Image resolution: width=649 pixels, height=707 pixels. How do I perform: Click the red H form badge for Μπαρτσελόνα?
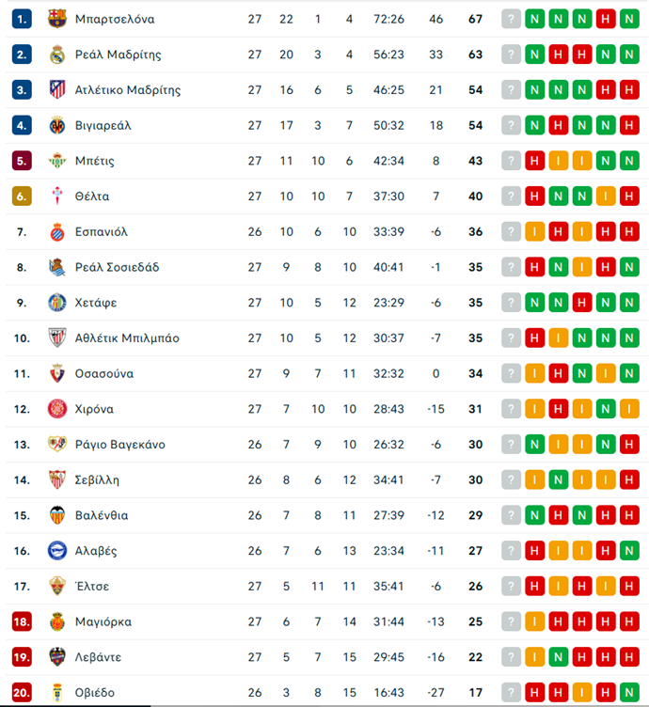coord(605,19)
